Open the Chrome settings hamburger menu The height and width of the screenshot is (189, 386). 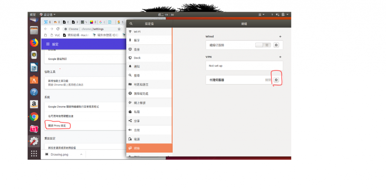(48, 44)
